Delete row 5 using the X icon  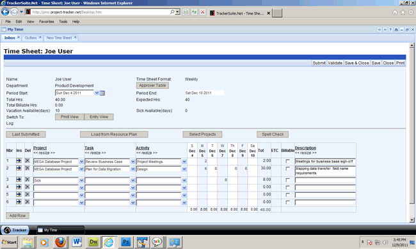coord(28,194)
